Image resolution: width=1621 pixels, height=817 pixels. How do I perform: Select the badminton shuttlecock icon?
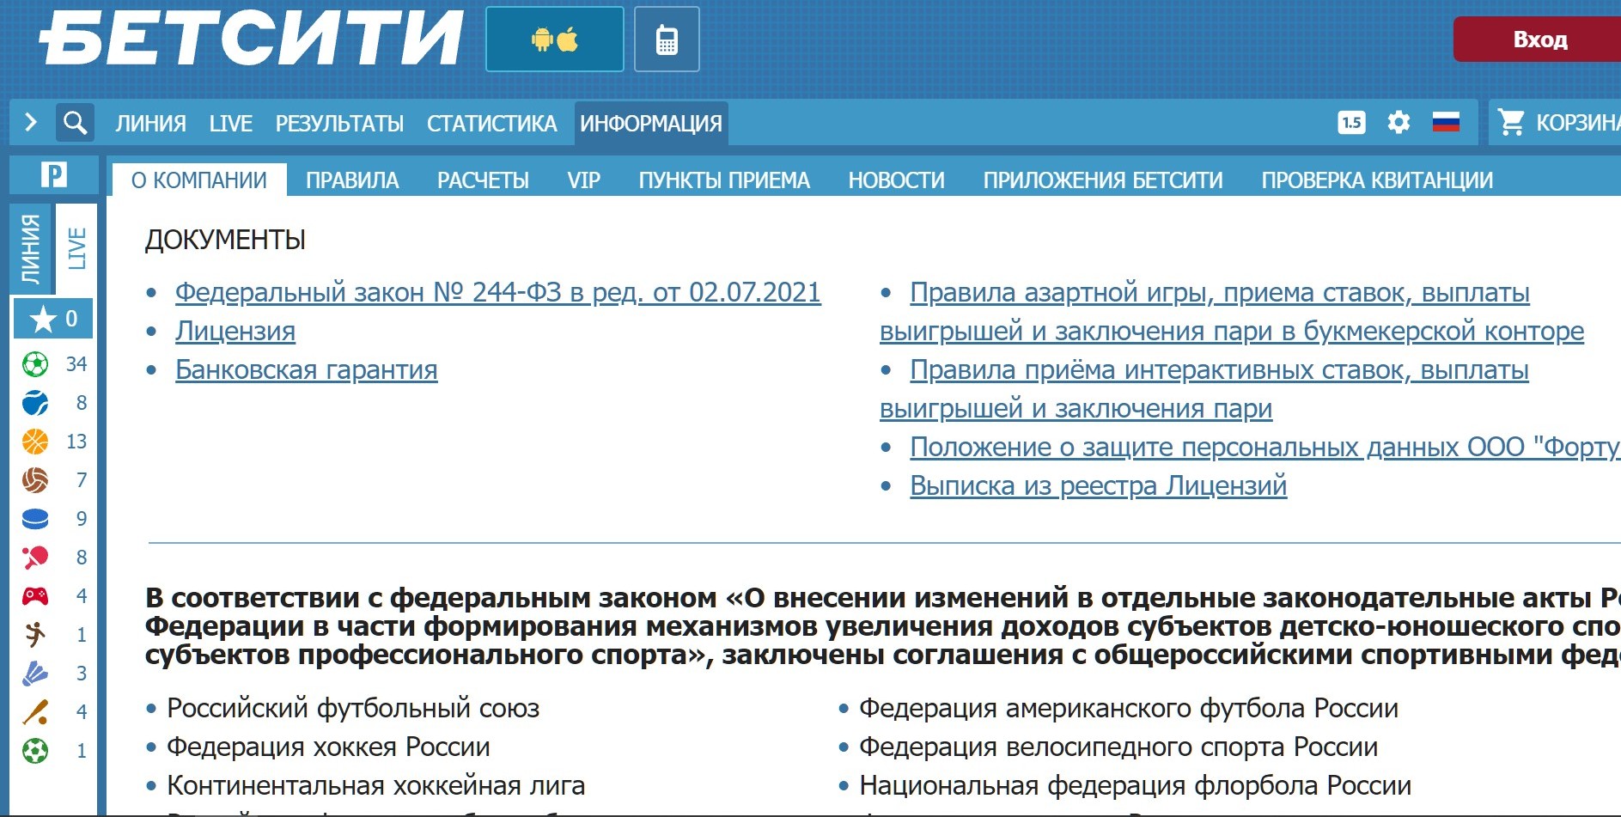(x=35, y=674)
